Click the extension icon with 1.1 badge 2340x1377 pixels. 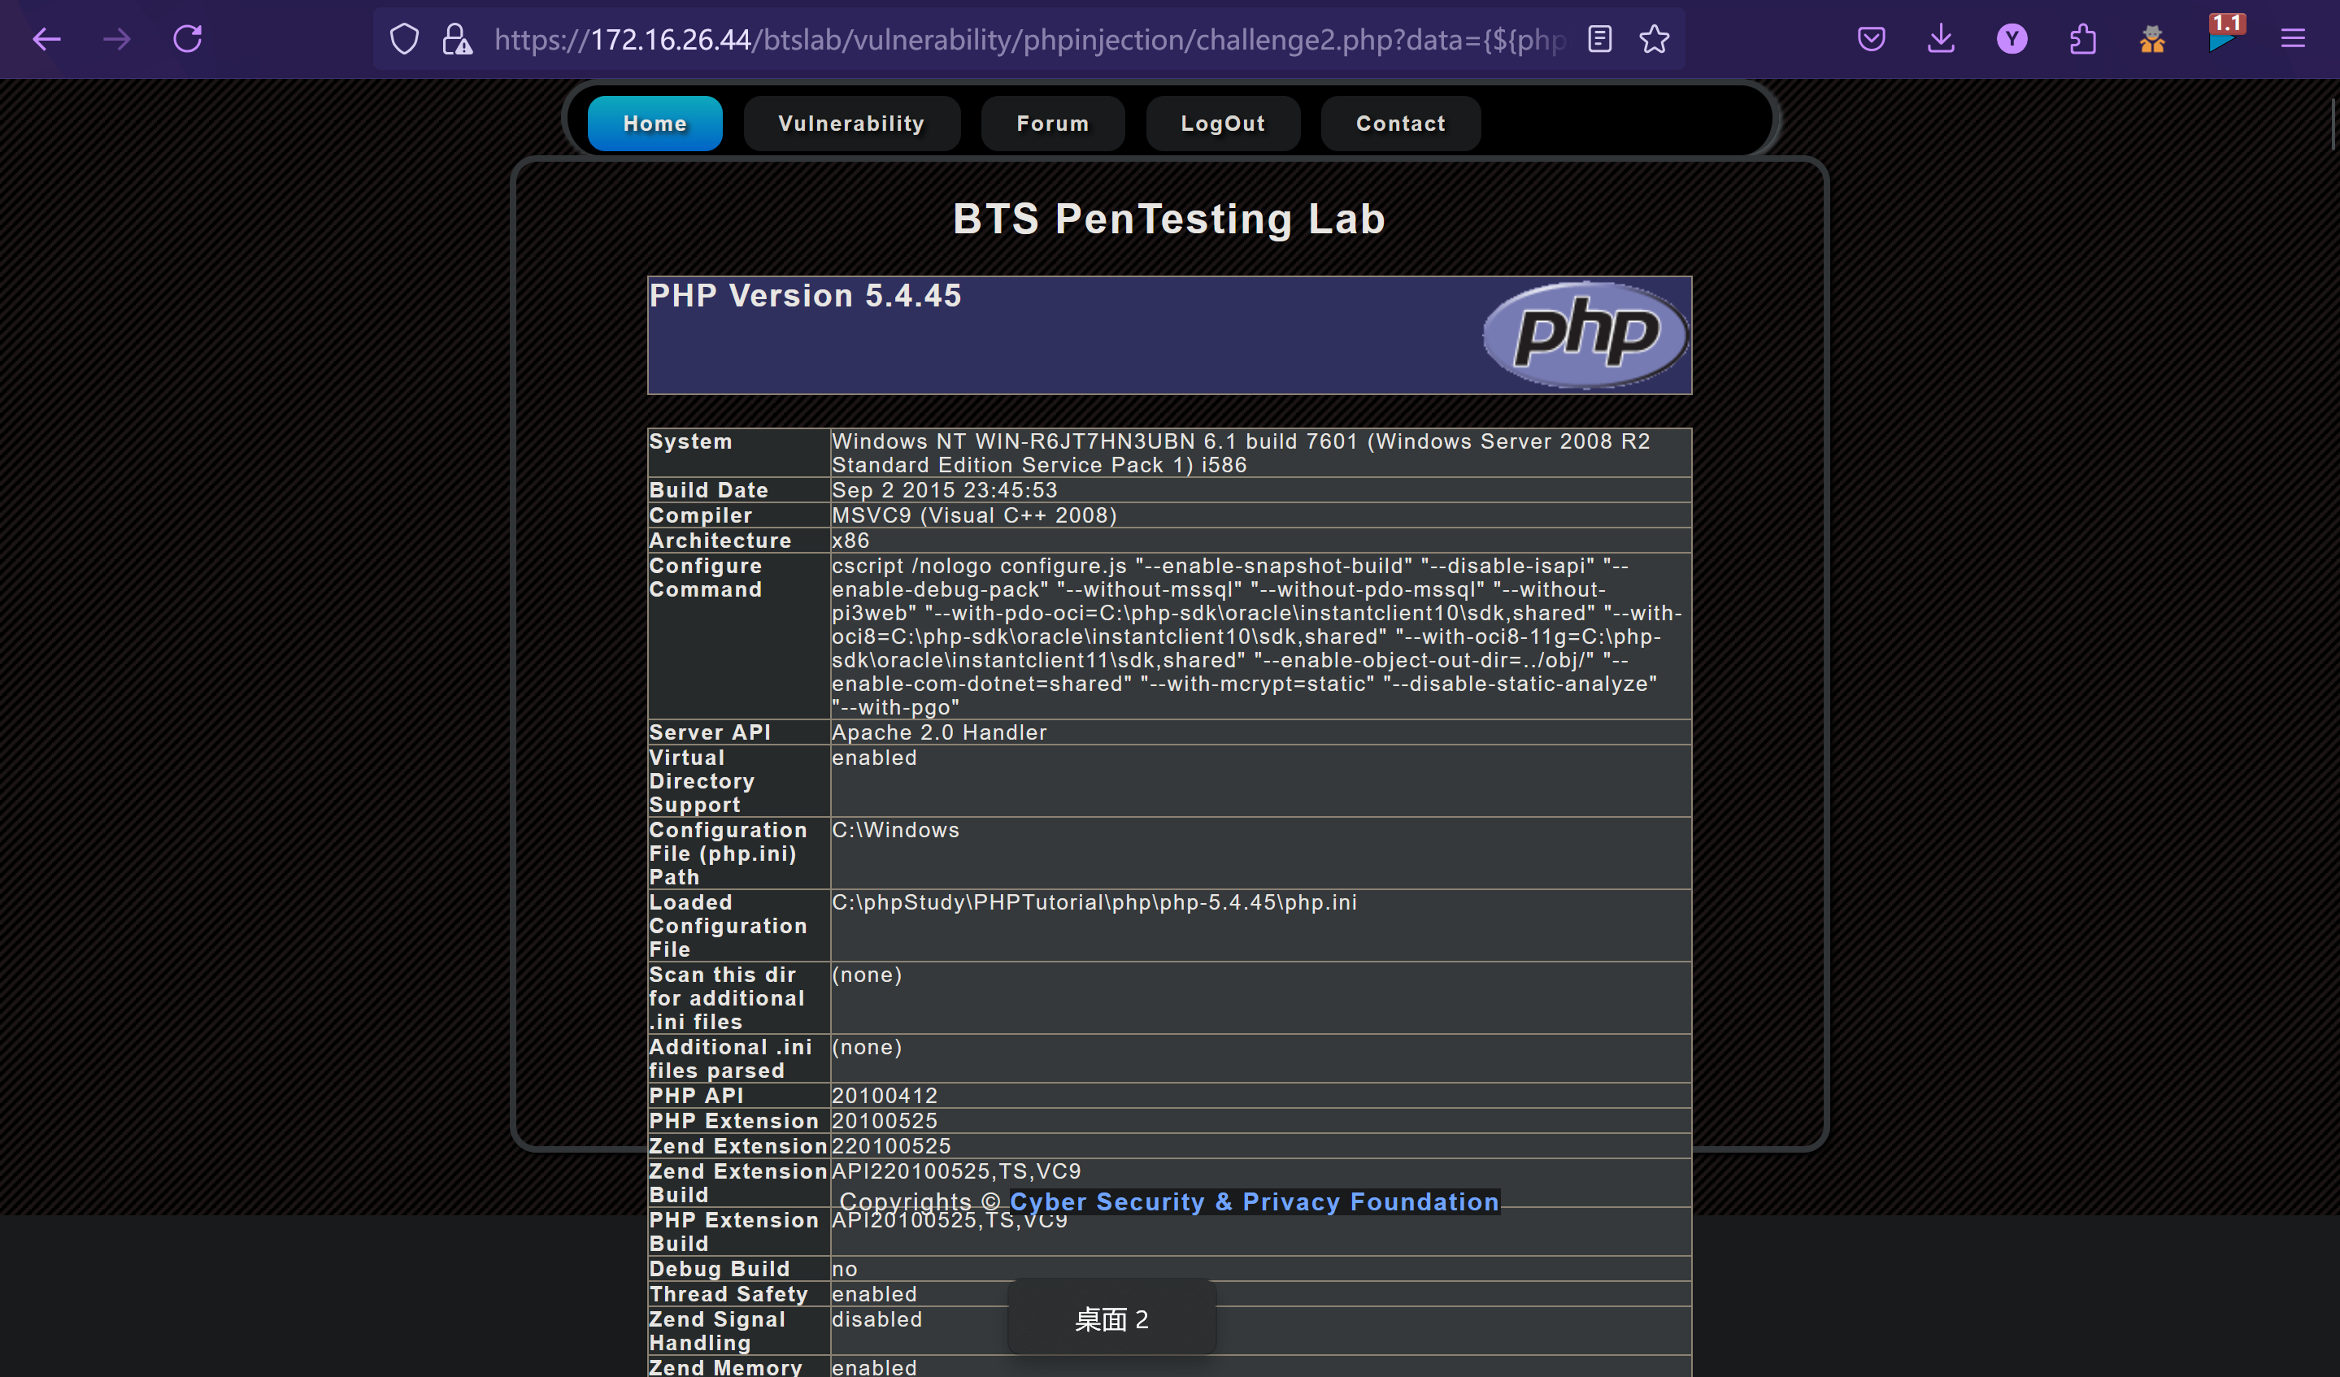pyautogui.click(x=2224, y=37)
